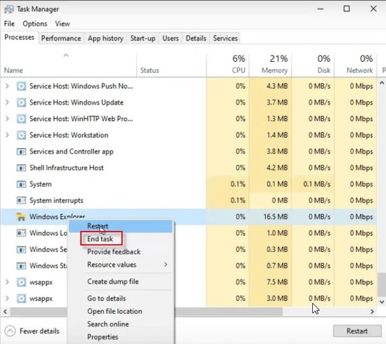Sort by the Status column header

[x=172, y=65]
